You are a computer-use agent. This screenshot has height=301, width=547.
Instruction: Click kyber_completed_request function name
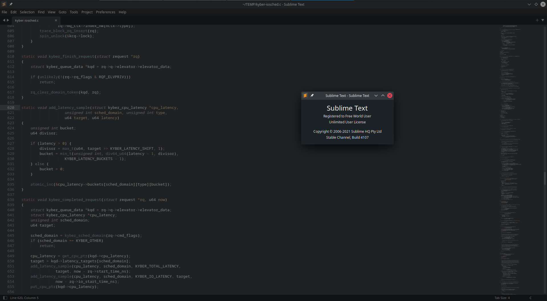[x=75, y=200]
